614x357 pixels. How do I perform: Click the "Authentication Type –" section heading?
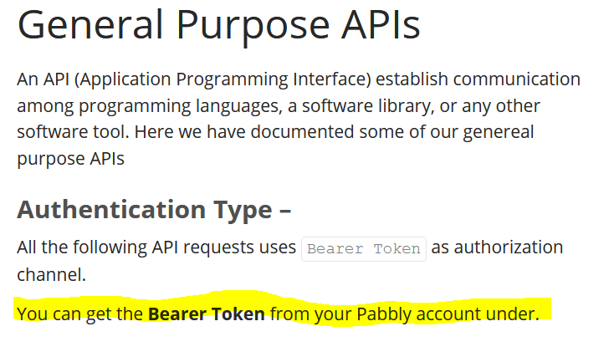(x=154, y=209)
